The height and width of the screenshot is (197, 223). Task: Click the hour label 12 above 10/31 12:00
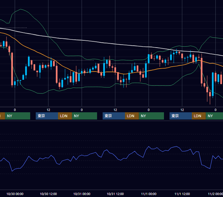[x=115, y=110]
